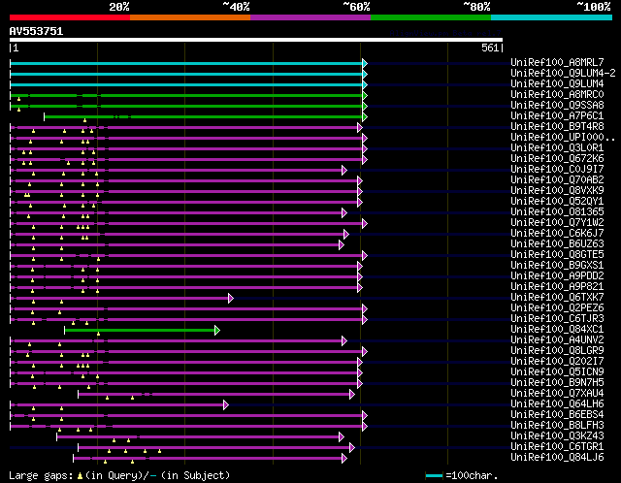
Task: Open hit UniRef100_Q9LUM4-2
Action: point(563,73)
